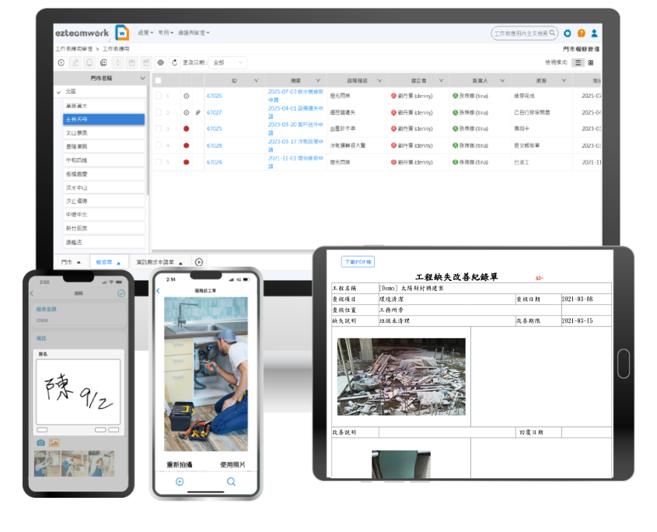This screenshot has width=657, height=532.
Task: Open the 建立者 column filter arrow
Action: coord(441,80)
